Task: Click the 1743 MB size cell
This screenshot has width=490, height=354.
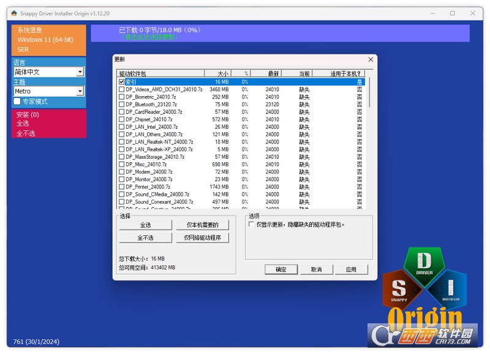Action: 219,187
